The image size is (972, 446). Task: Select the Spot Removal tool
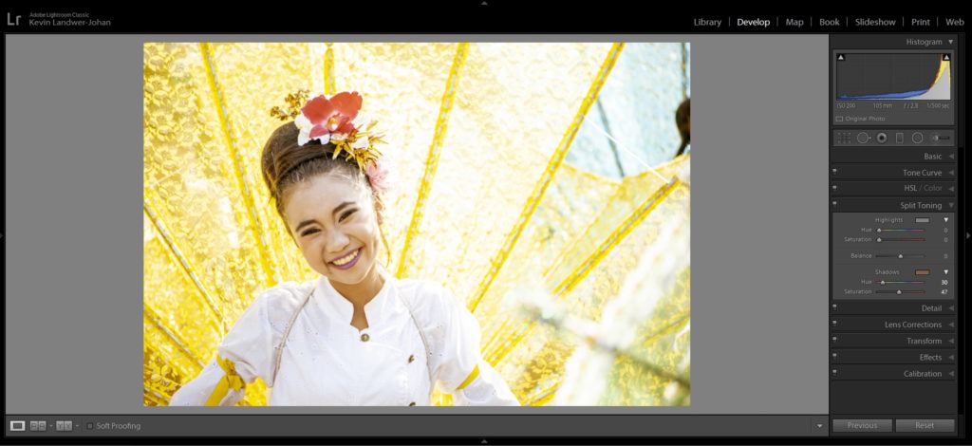click(863, 138)
